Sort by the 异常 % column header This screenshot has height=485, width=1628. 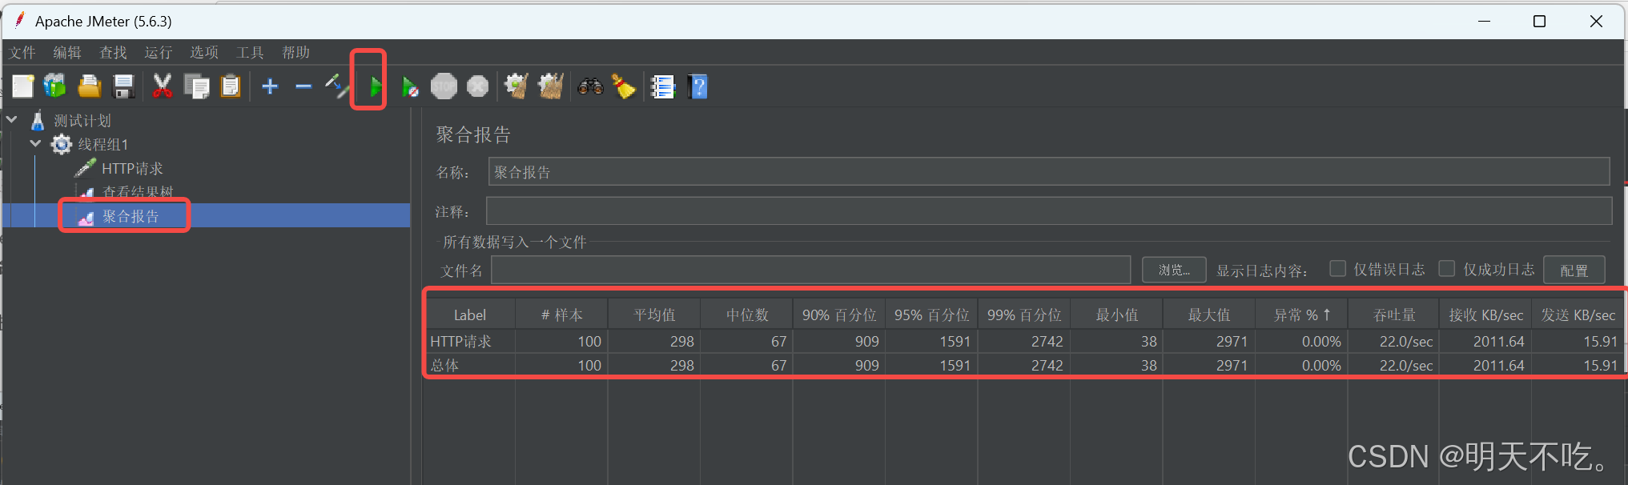point(1301,315)
